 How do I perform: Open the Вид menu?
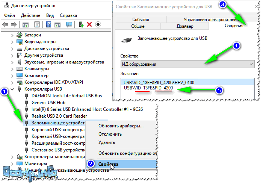(x=50, y=15)
